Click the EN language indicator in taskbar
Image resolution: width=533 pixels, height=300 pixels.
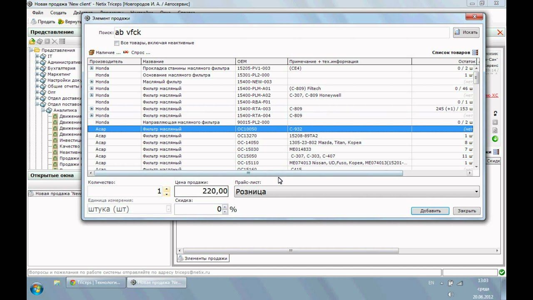(431, 283)
